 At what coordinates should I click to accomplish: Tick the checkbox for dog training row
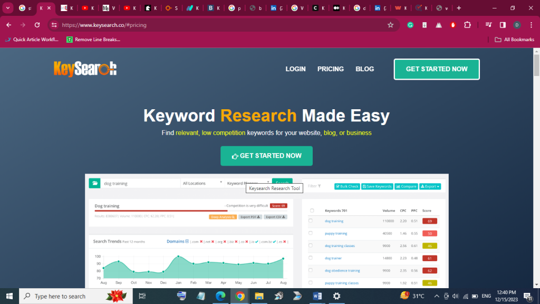pyautogui.click(x=311, y=221)
